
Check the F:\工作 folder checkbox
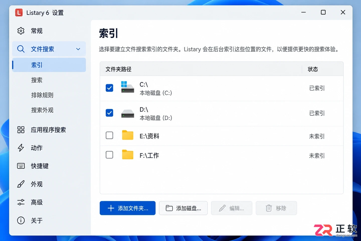click(x=109, y=155)
